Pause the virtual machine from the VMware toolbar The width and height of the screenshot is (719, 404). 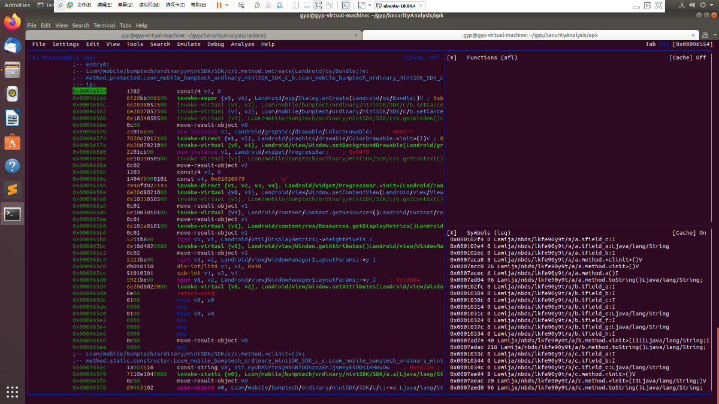(219, 5)
